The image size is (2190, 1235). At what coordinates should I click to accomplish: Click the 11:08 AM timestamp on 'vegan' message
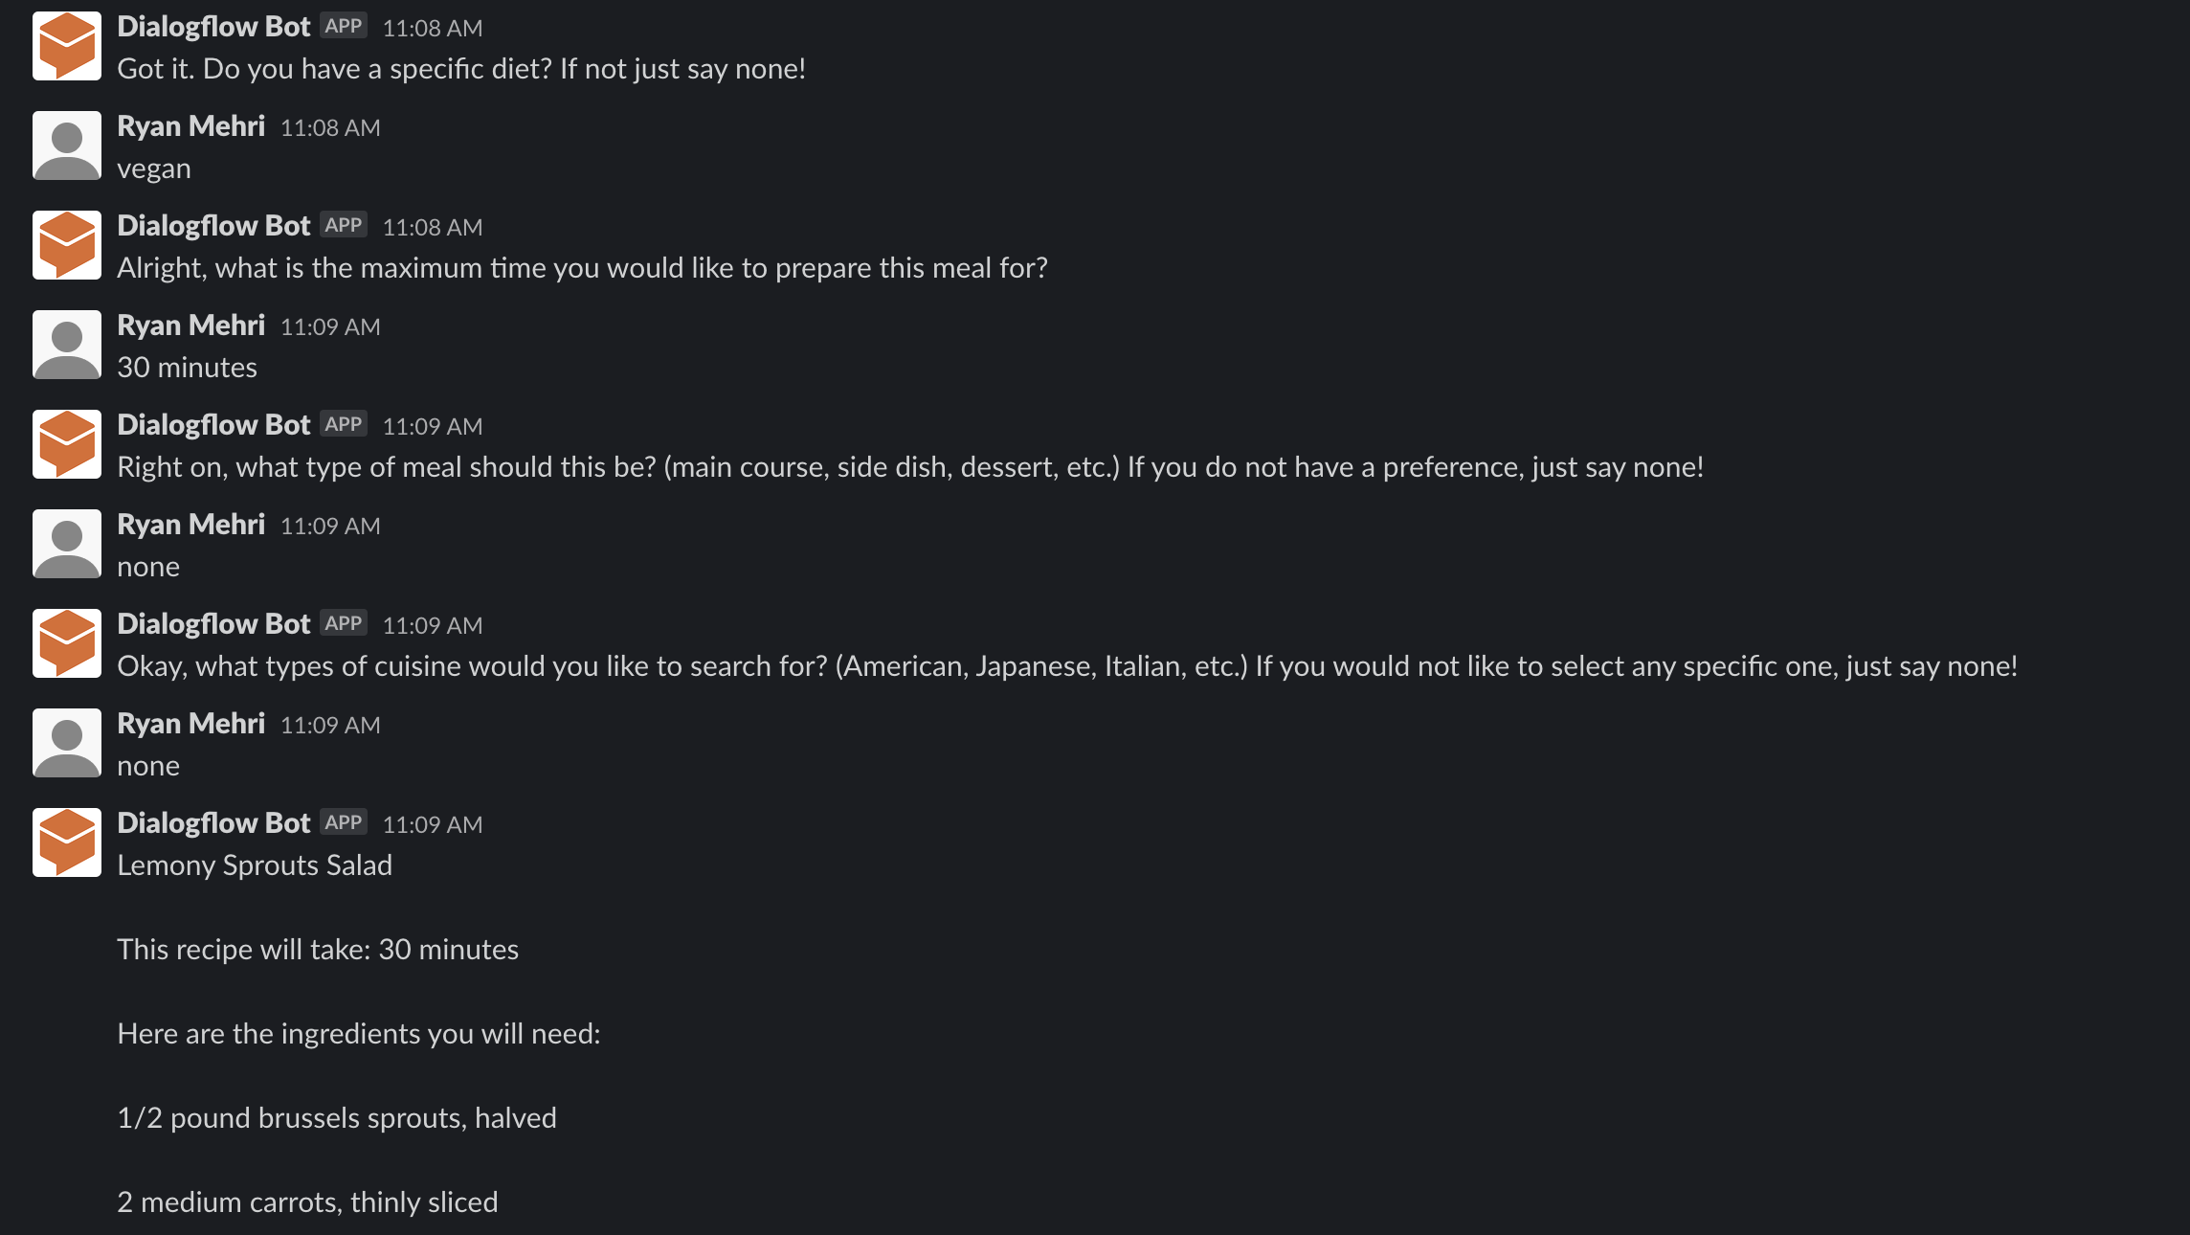coord(330,128)
